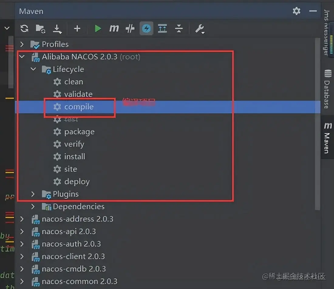Expand the Dependencies node
The height and width of the screenshot is (289, 334).
pyautogui.click(x=33, y=206)
